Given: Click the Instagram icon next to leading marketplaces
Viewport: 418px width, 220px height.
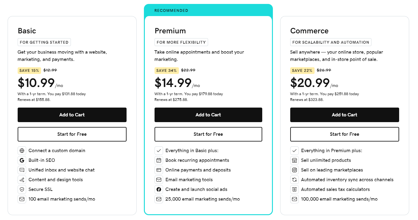Looking at the screenshot, I should click(x=294, y=170).
